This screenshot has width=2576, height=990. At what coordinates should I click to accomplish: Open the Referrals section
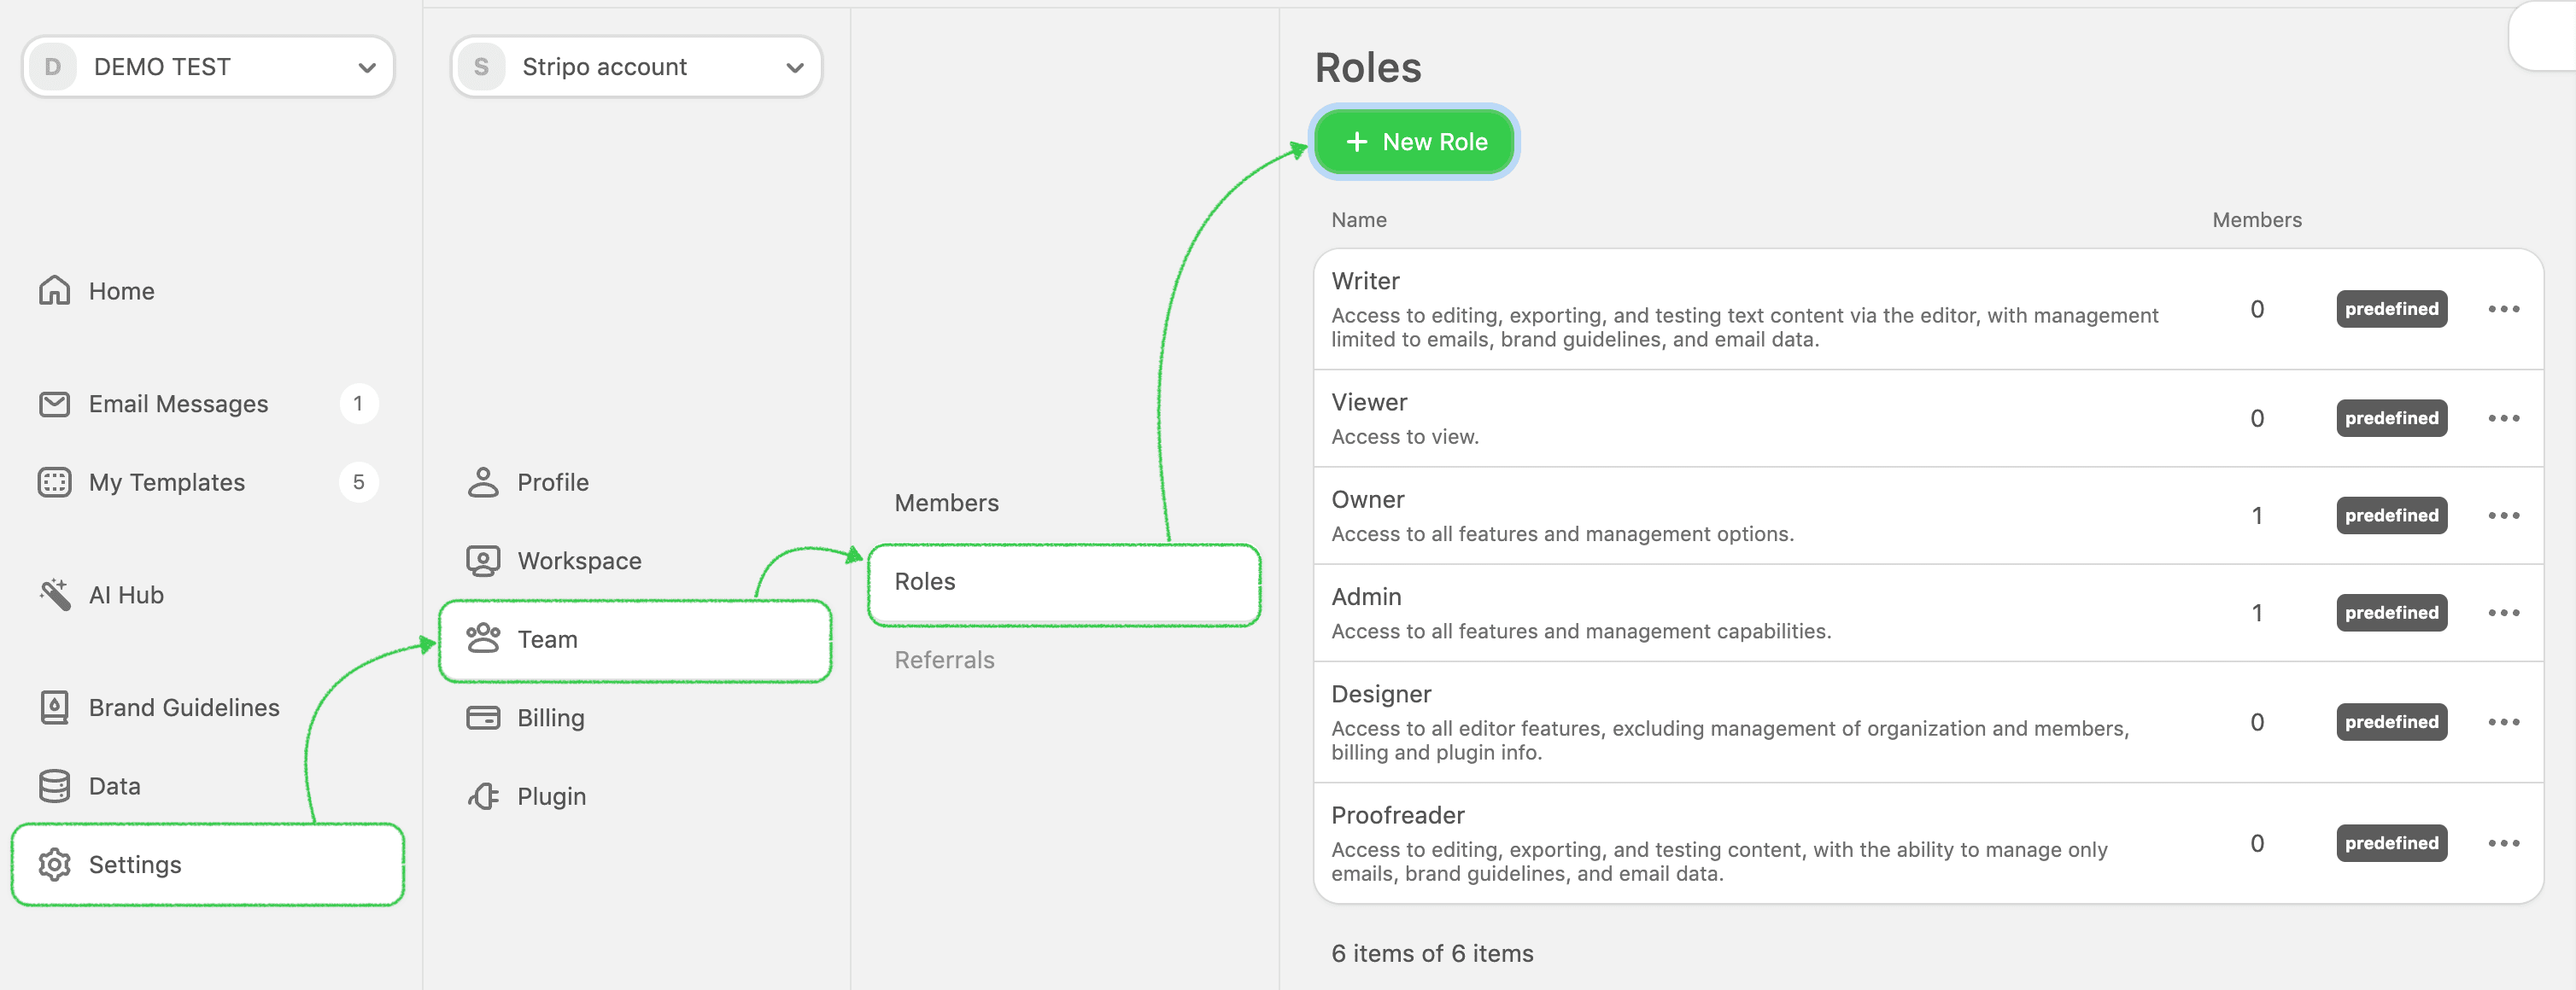click(x=944, y=660)
